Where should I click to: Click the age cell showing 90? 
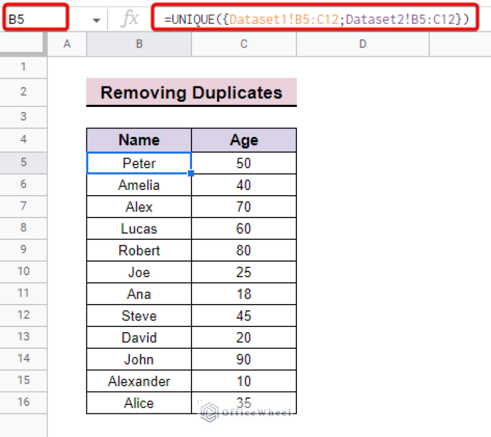tap(243, 360)
